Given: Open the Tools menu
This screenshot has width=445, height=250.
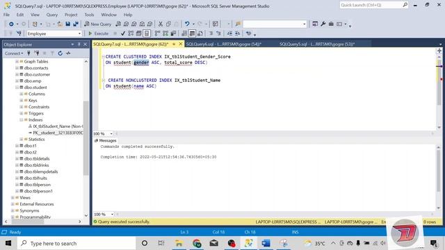Looking at the screenshot, I should [89, 15].
